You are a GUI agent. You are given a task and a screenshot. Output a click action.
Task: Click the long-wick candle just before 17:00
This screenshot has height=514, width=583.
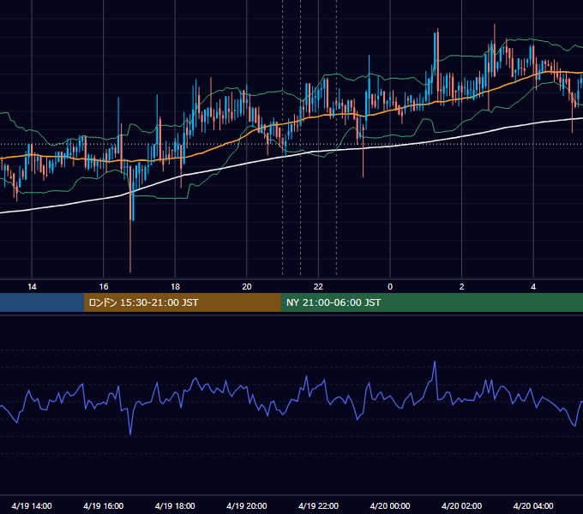tap(130, 219)
